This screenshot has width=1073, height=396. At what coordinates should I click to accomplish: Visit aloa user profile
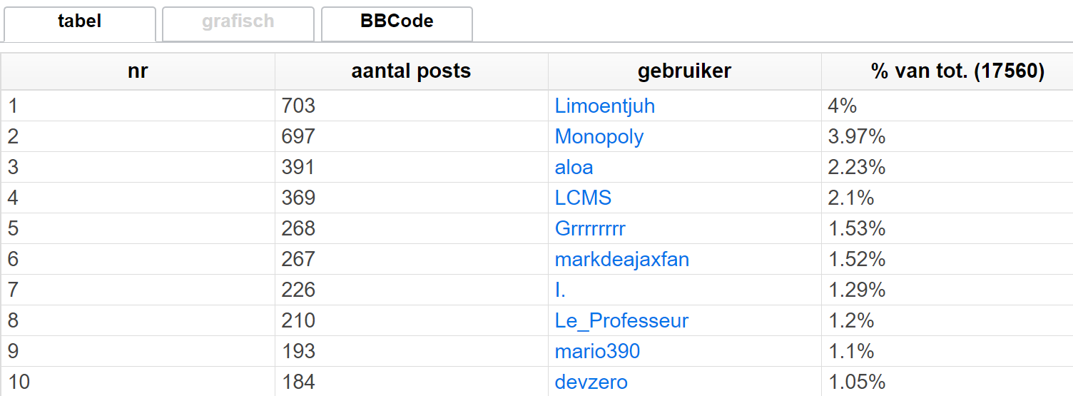tap(574, 168)
